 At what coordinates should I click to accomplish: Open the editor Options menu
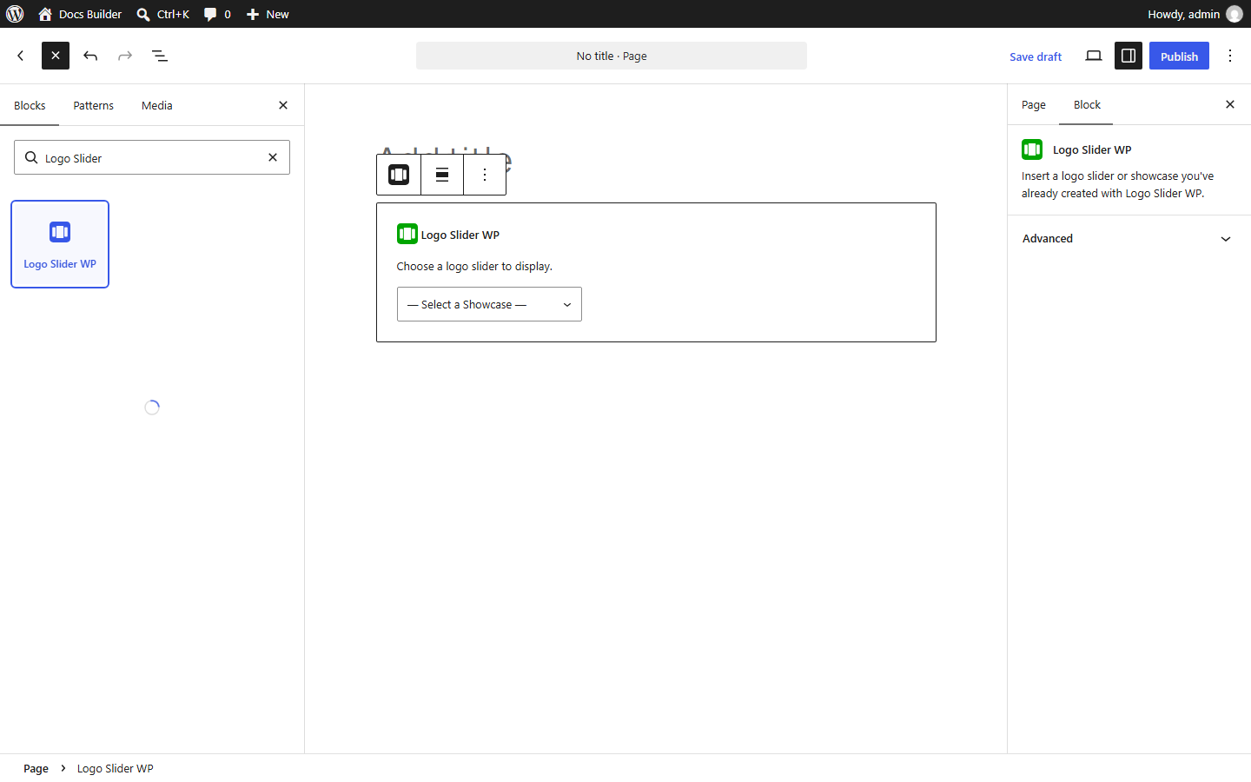click(x=1230, y=56)
